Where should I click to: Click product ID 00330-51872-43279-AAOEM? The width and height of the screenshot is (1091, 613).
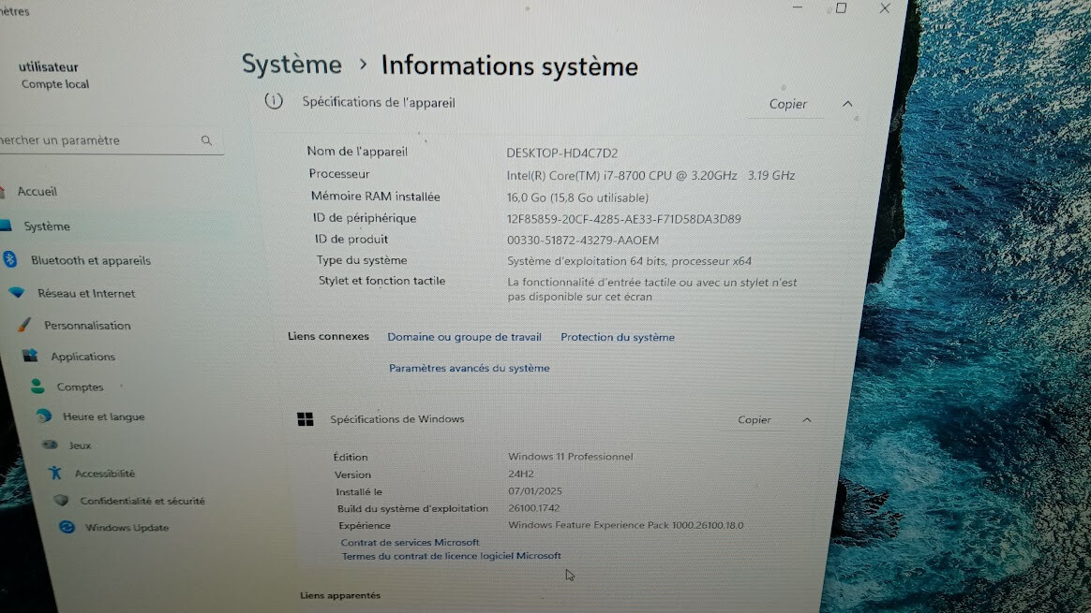(582, 241)
